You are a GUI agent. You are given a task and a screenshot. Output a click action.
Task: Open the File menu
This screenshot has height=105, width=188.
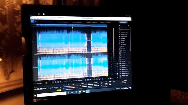point(32,19)
